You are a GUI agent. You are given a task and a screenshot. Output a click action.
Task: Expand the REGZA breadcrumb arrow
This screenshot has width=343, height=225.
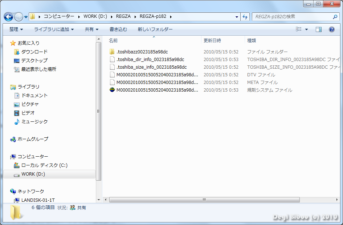pyautogui.click(x=135, y=17)
